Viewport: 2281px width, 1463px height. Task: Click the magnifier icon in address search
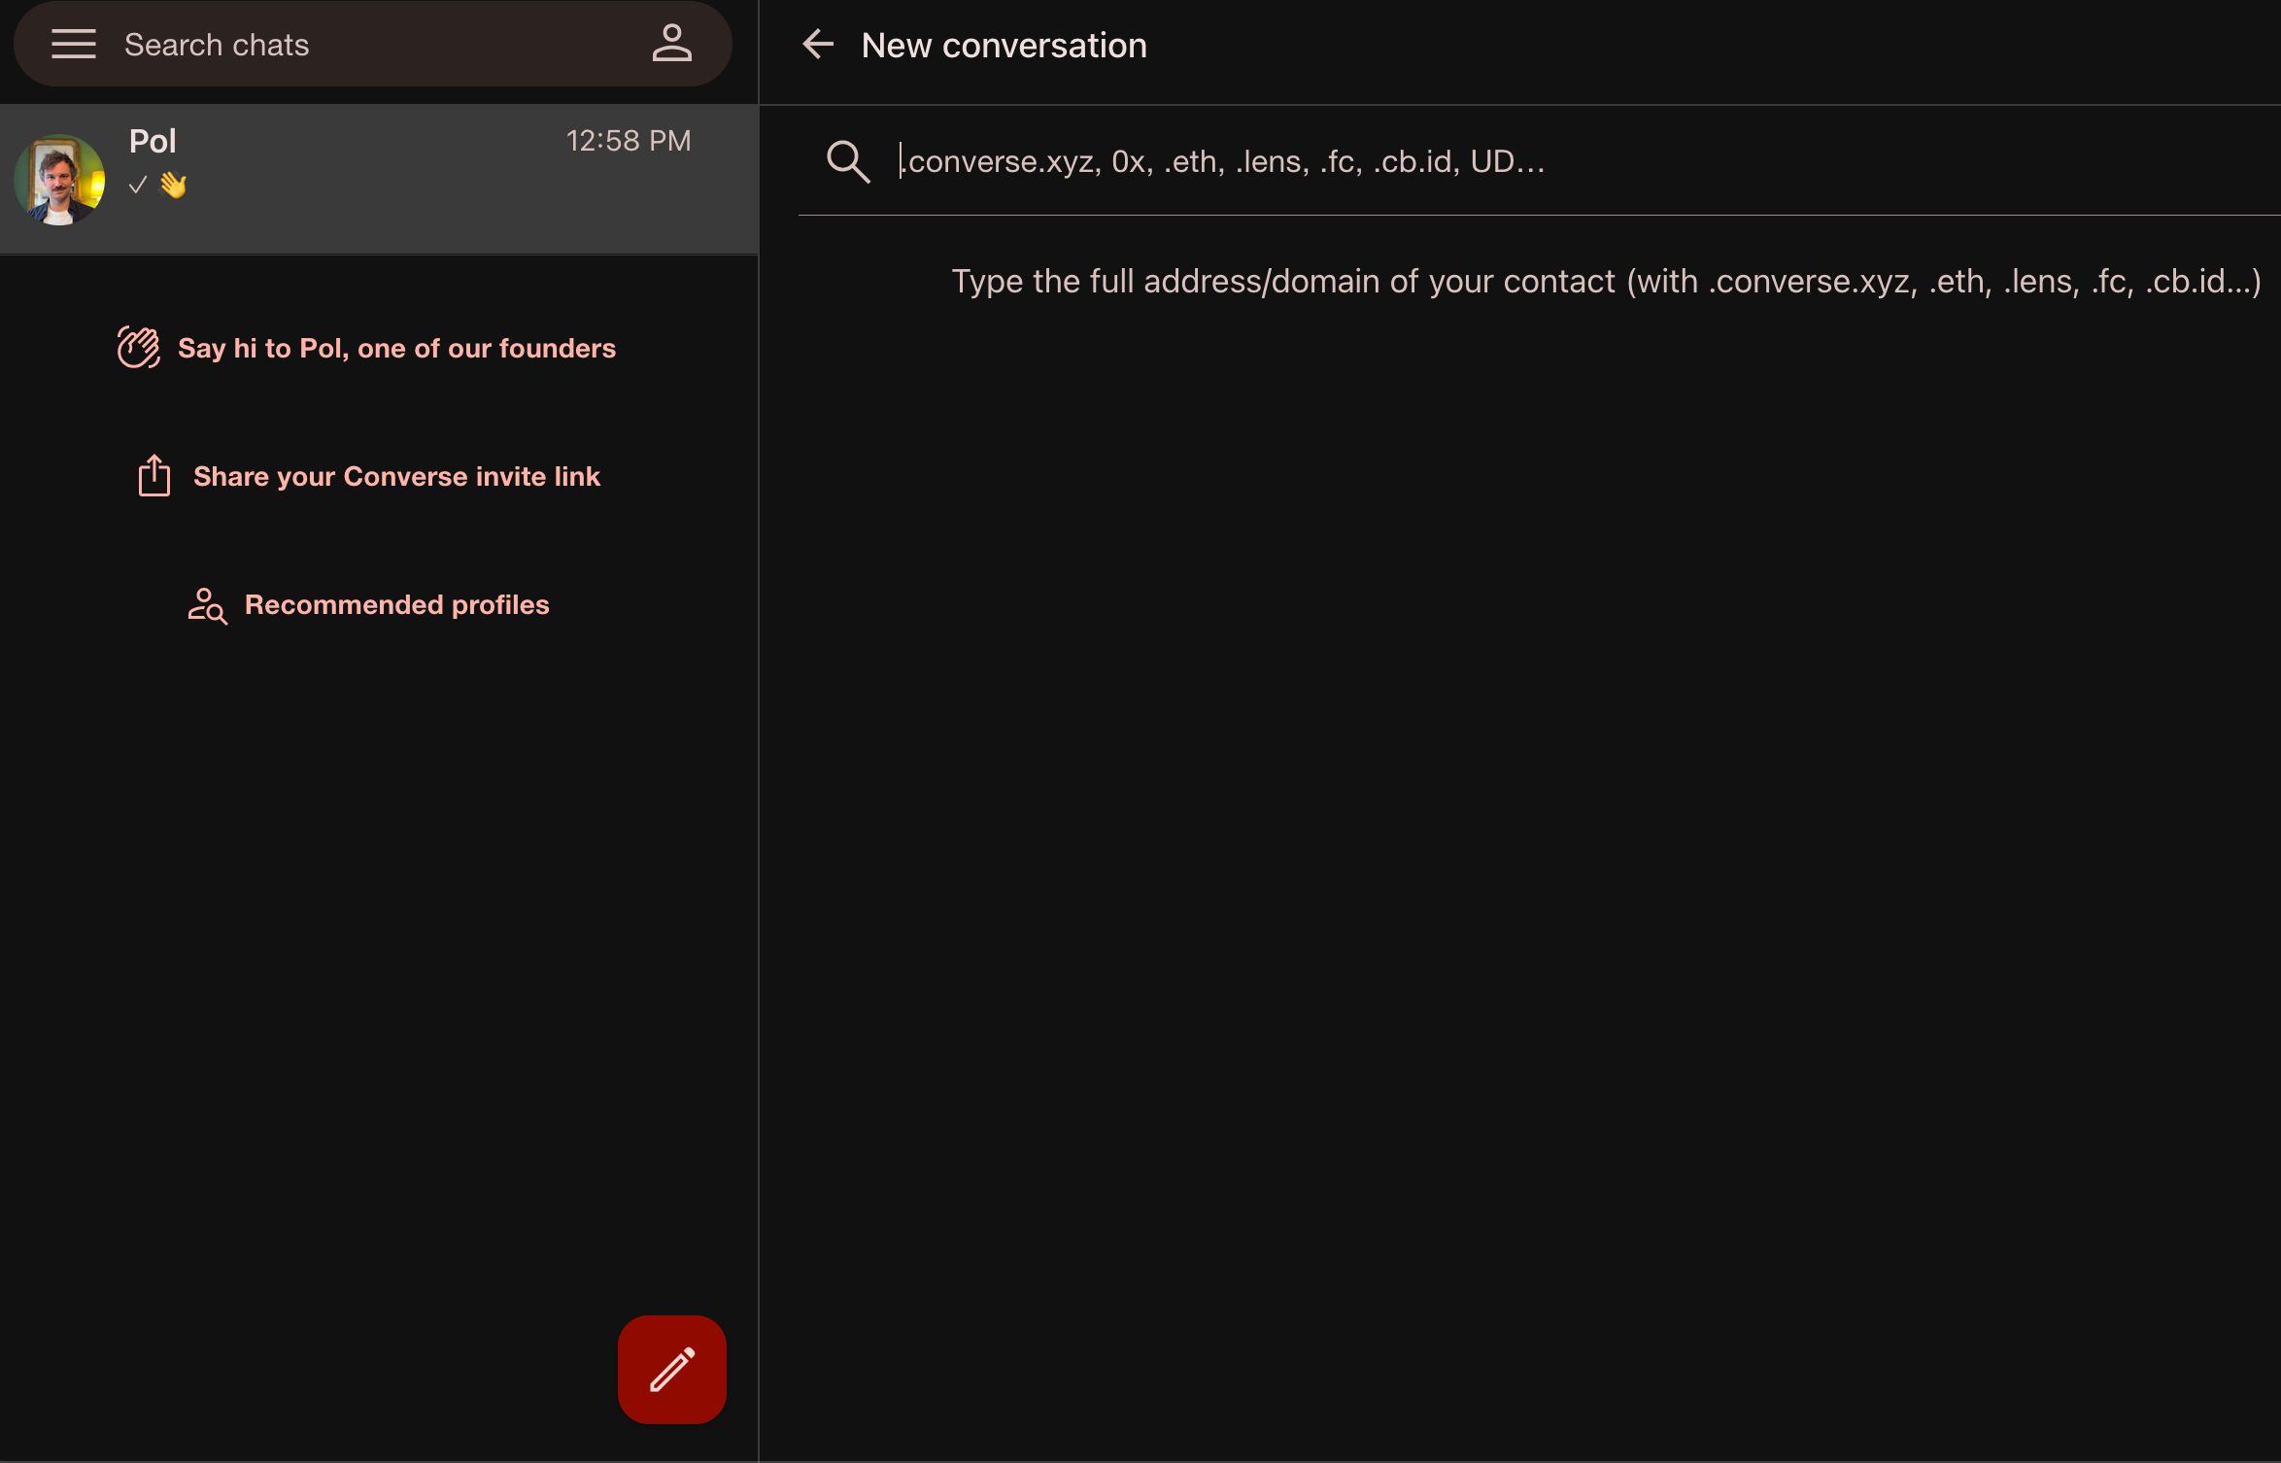(848, 161)
